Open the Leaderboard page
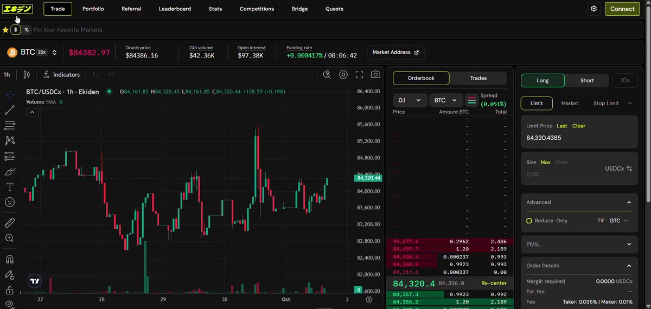651x309 pixels. pos(175,9)
